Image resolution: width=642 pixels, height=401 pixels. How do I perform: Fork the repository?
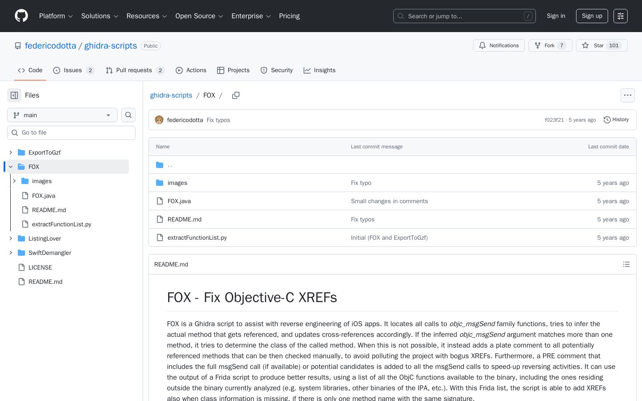coord(550,45)
